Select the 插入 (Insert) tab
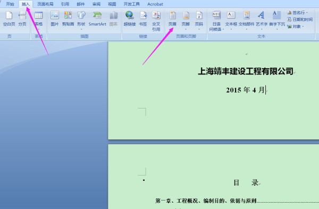Screen dimensions: 319x209 click(x=26, y=4)
